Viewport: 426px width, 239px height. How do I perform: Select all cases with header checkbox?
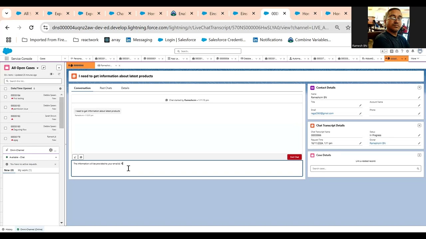click(5, 89)
